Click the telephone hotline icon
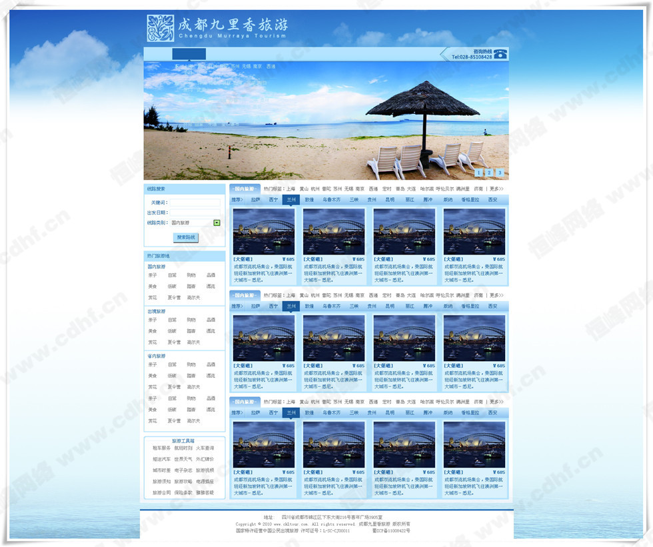This screenshot has width=653, height=547. coord(500,54)
